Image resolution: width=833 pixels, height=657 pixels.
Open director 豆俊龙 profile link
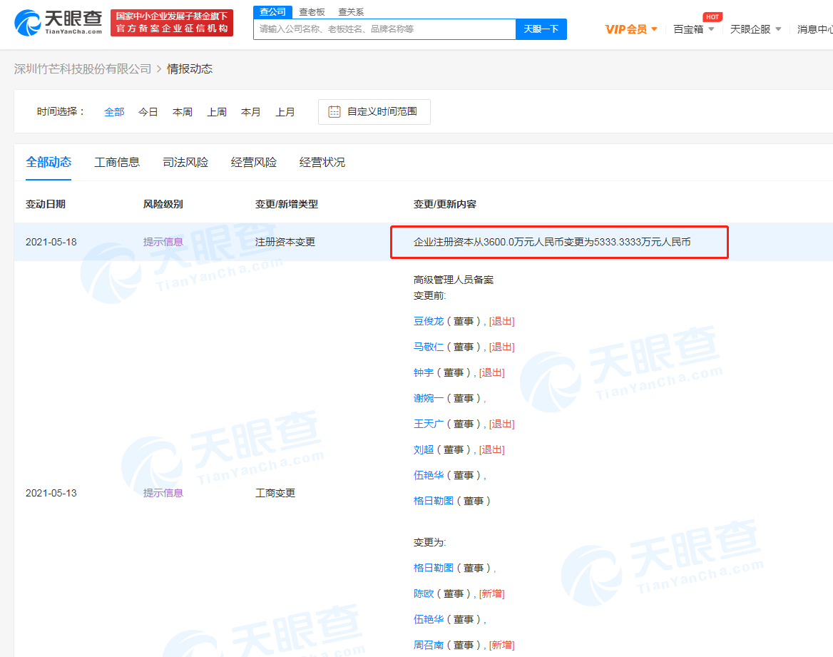tap(429, 321)
